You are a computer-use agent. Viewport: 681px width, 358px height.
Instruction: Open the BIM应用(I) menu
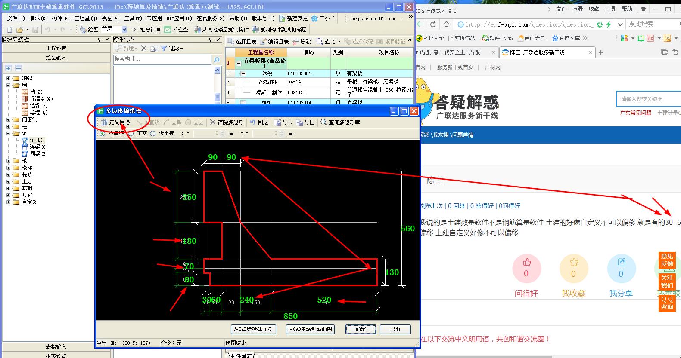[x=178, y=18]
